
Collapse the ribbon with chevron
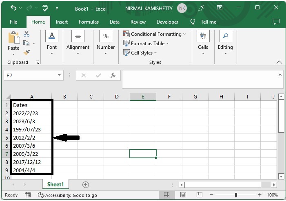coord(279,62)
